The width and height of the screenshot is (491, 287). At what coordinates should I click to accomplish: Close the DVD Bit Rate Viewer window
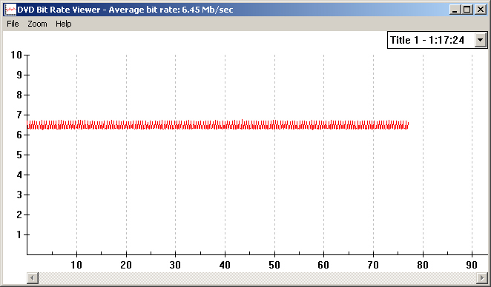coord(481,10)
